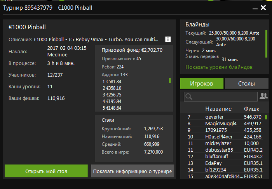
Task: Switch to the Игроков tab
Action: (202, 83)
